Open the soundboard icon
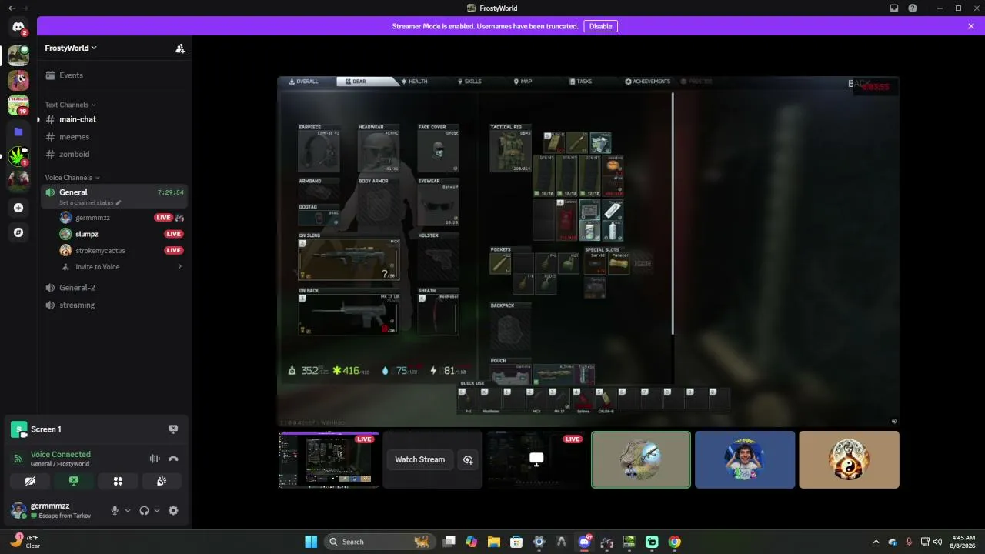Viewport: 985px width, 554px height. tap(162, 481)
